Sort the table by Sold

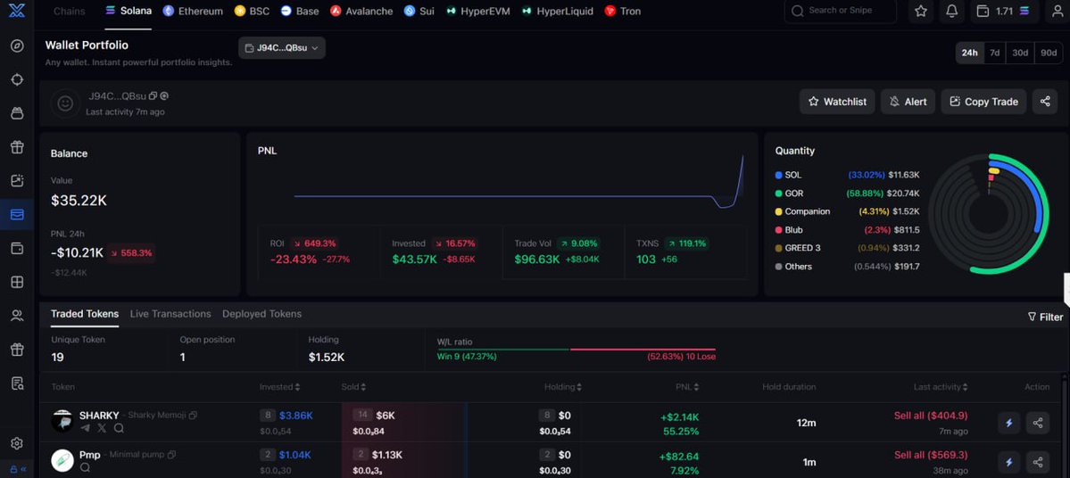tap(355, 387)
